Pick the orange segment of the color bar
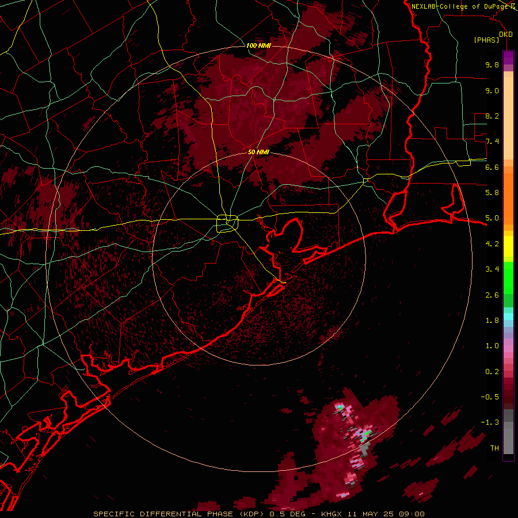 (508, 198)
